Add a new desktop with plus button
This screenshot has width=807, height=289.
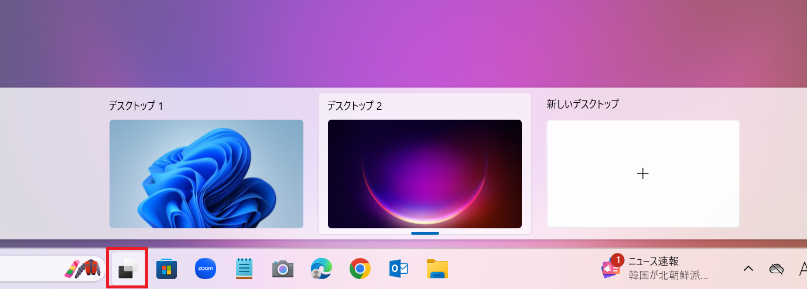(643, 174)
